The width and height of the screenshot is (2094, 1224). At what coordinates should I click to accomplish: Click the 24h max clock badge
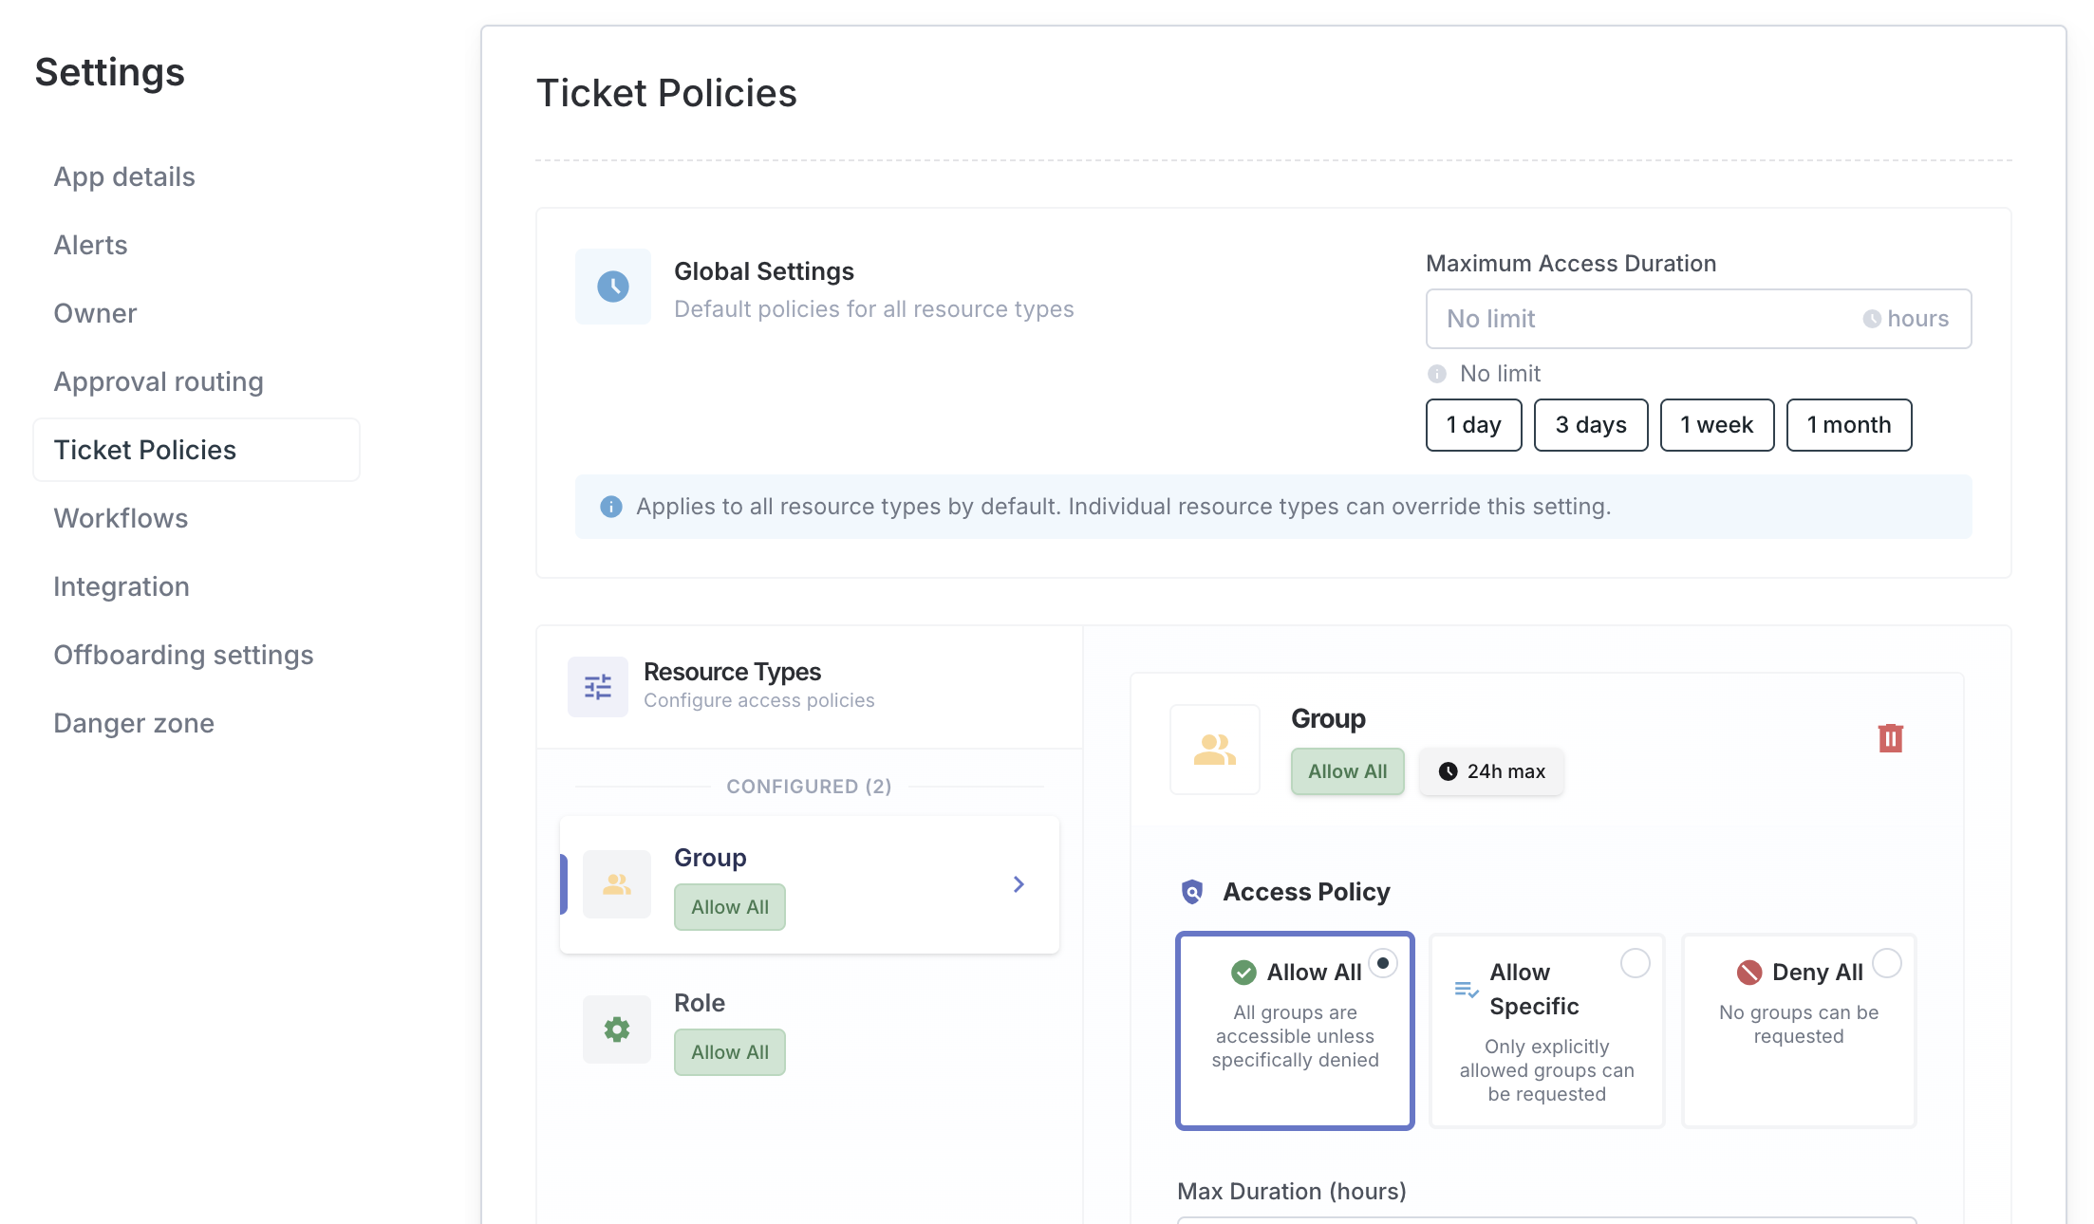tap(1491, 771)
